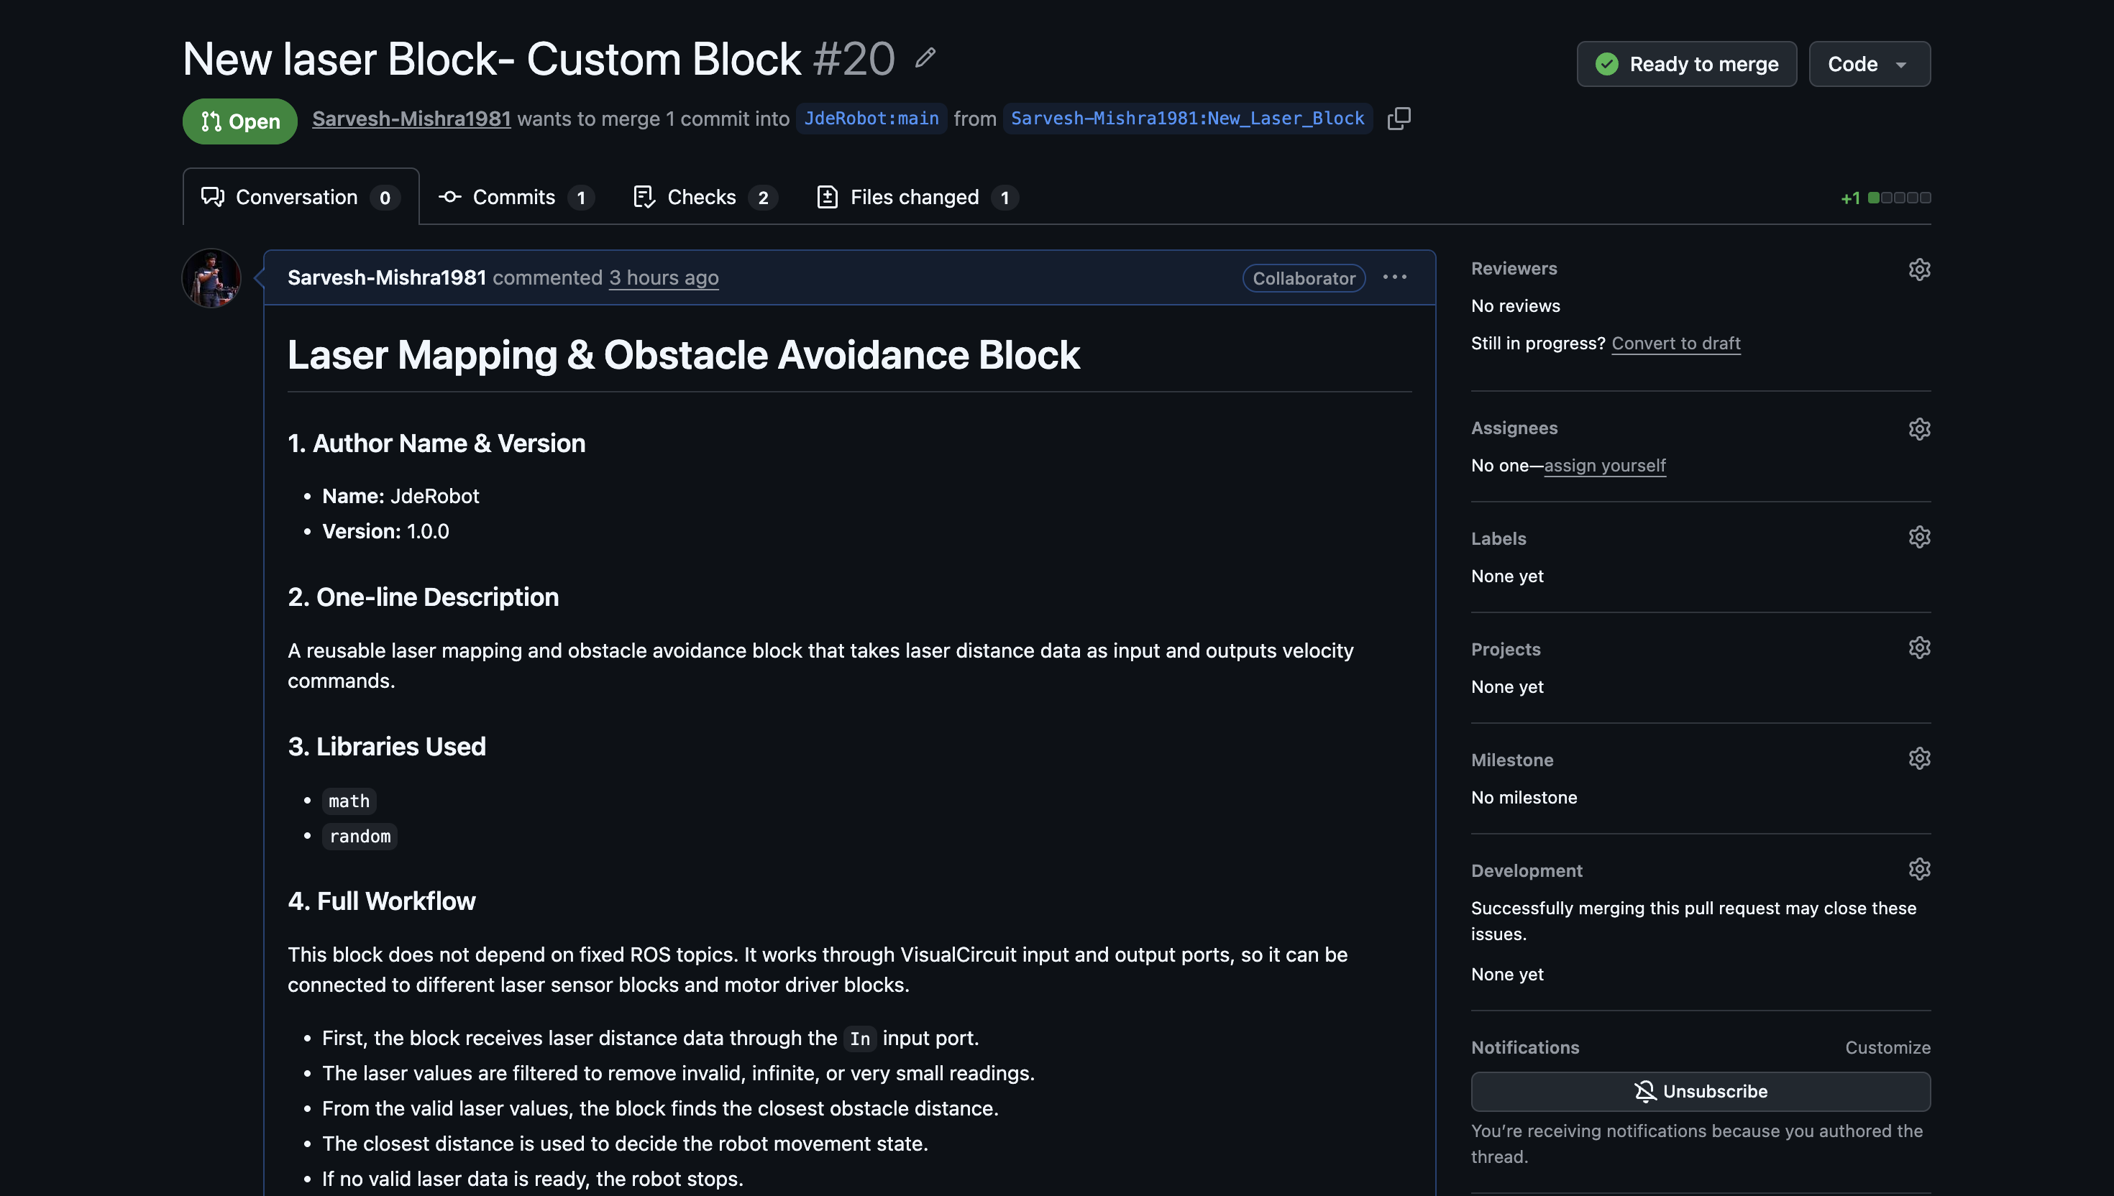Viewport: 2114px width, 1196px height.
Task: Open Development settings gear
Action: (1918, 869)
